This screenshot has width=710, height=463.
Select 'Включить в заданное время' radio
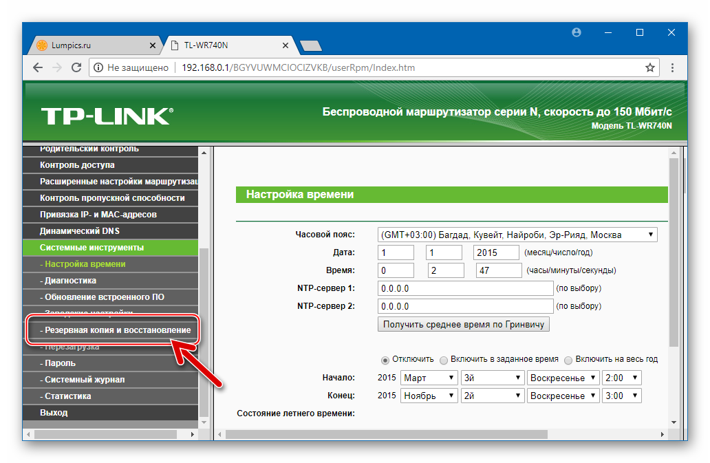click(444, 360)
